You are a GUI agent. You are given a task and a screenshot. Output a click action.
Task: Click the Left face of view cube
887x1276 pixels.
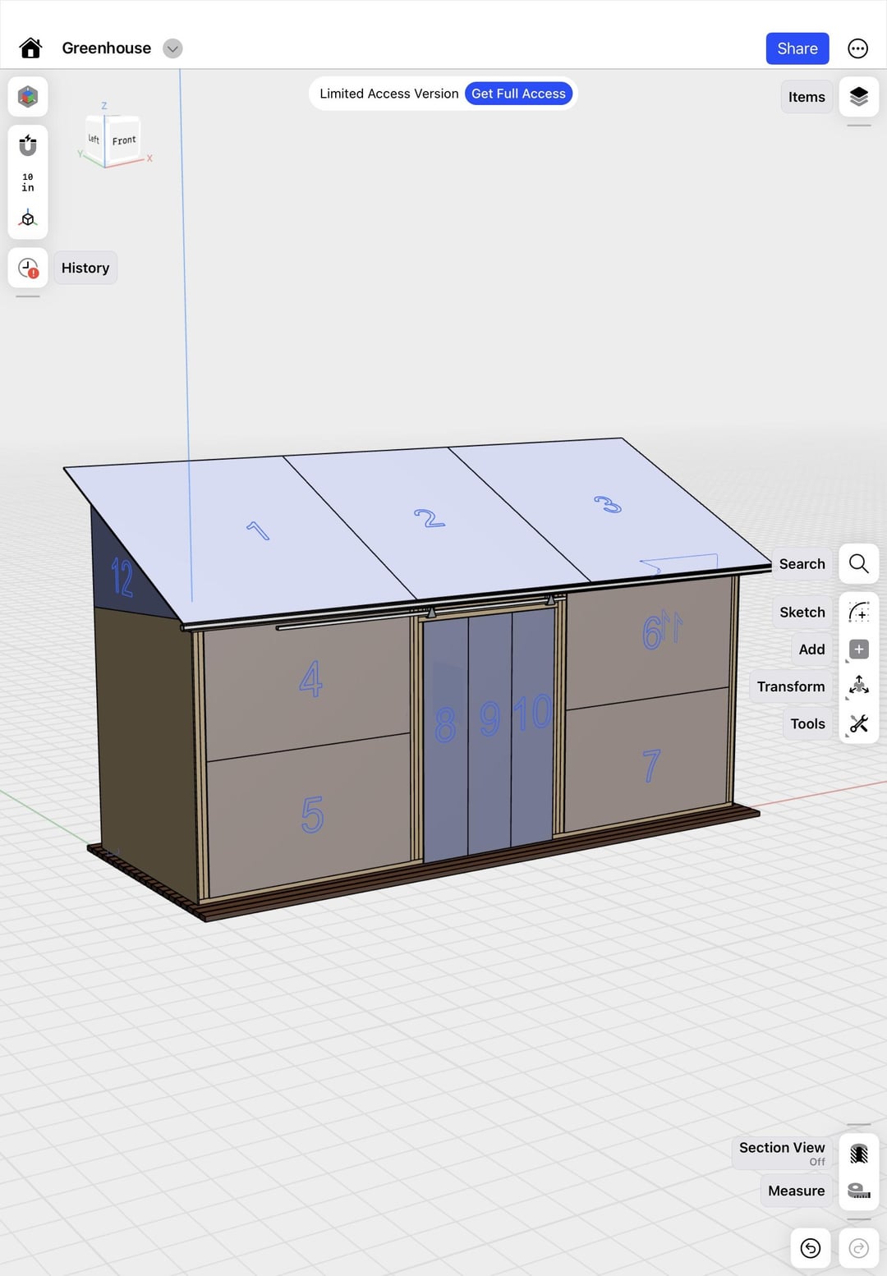tap(94, 139)
